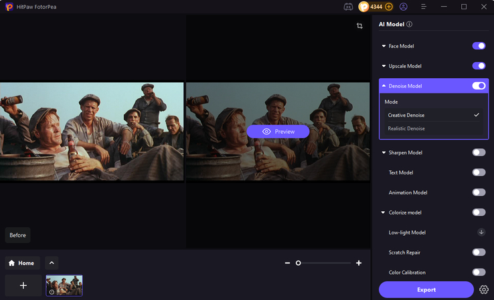Enable the Text Model toggle
Screen dimensions: 494x300
479,172
